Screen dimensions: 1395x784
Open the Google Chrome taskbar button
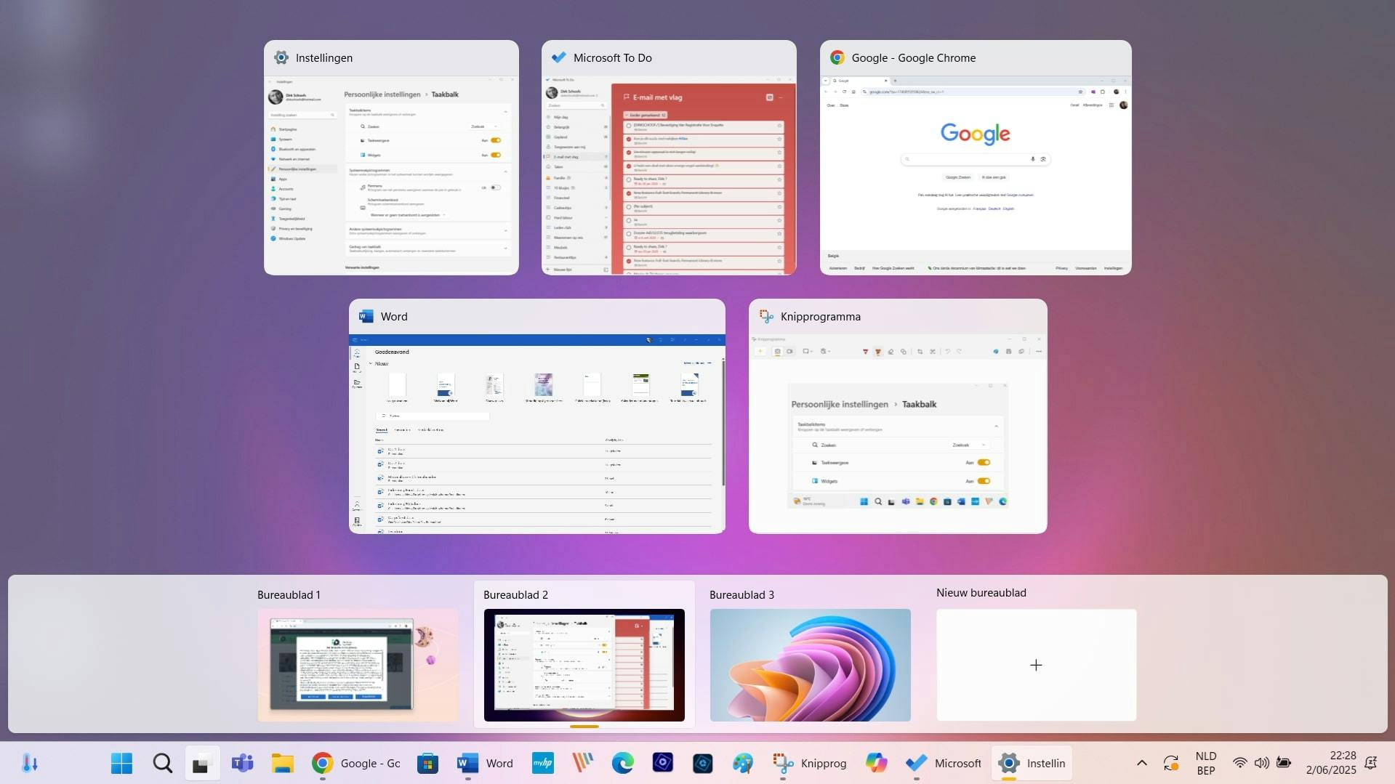coord(356,764)
